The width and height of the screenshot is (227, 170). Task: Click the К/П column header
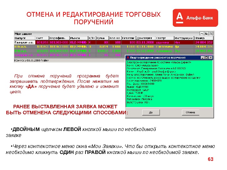tap(92, 38)
